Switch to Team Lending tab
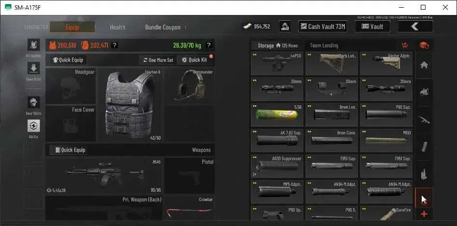This screenshot has width=457, height=226. 324,45
